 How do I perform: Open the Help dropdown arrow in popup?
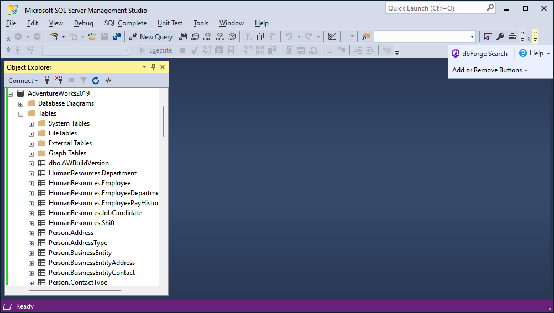548,53
